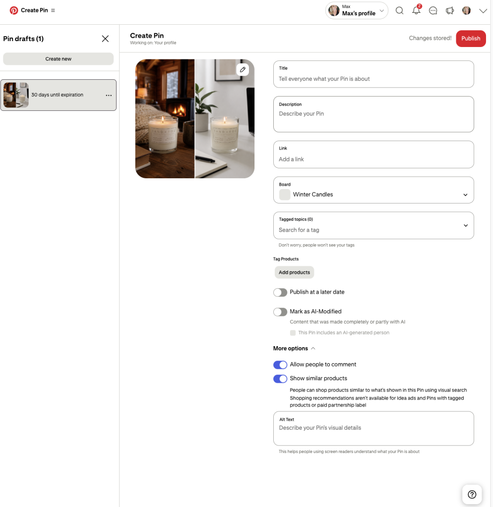Open the Max's profile switcher dropdown

(357, 11)
